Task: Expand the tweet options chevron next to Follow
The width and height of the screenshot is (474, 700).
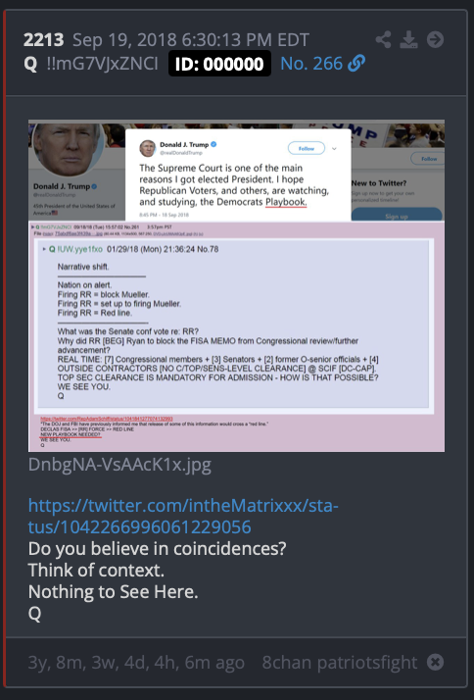Action: point(334,149)
